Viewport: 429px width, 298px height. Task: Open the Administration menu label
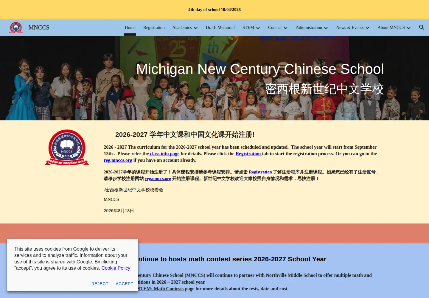tap(309, 27)
